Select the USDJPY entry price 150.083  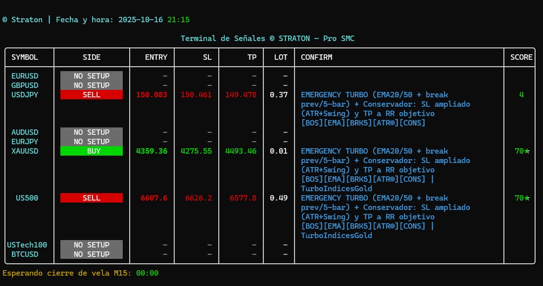[151, 95]
